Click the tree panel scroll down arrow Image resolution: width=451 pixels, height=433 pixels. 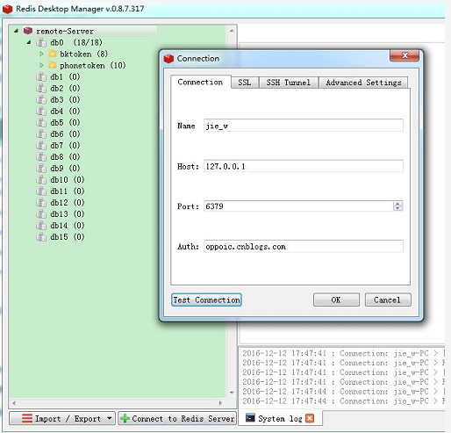click(x=232, y=393)
